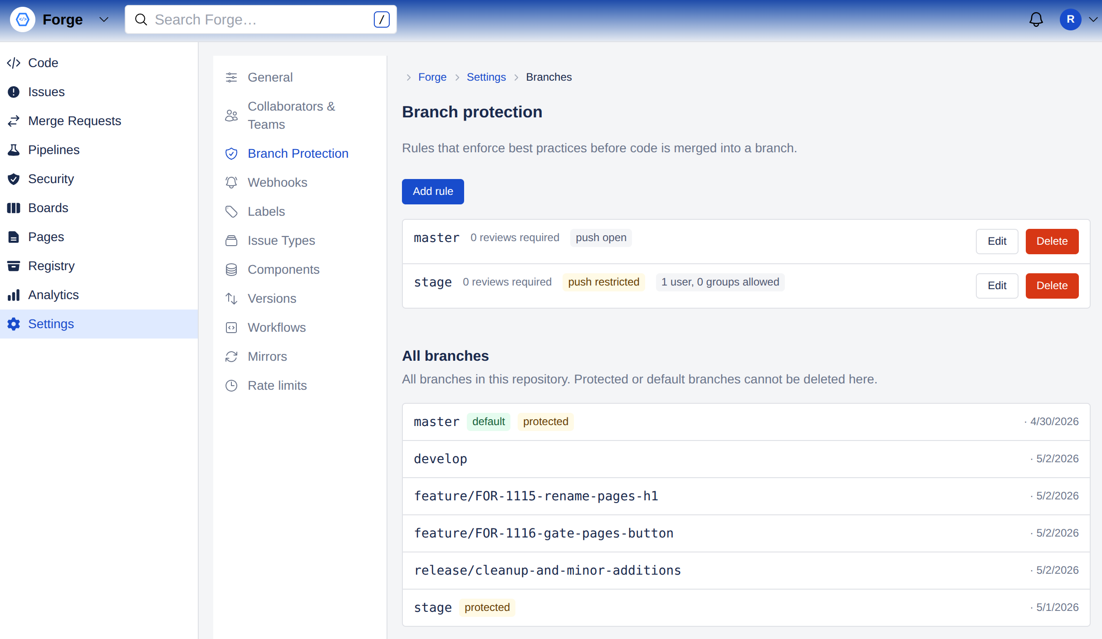Click the default badge on master
The image size is (1102, 639).
pyautogui.click(x=488, y=422)
